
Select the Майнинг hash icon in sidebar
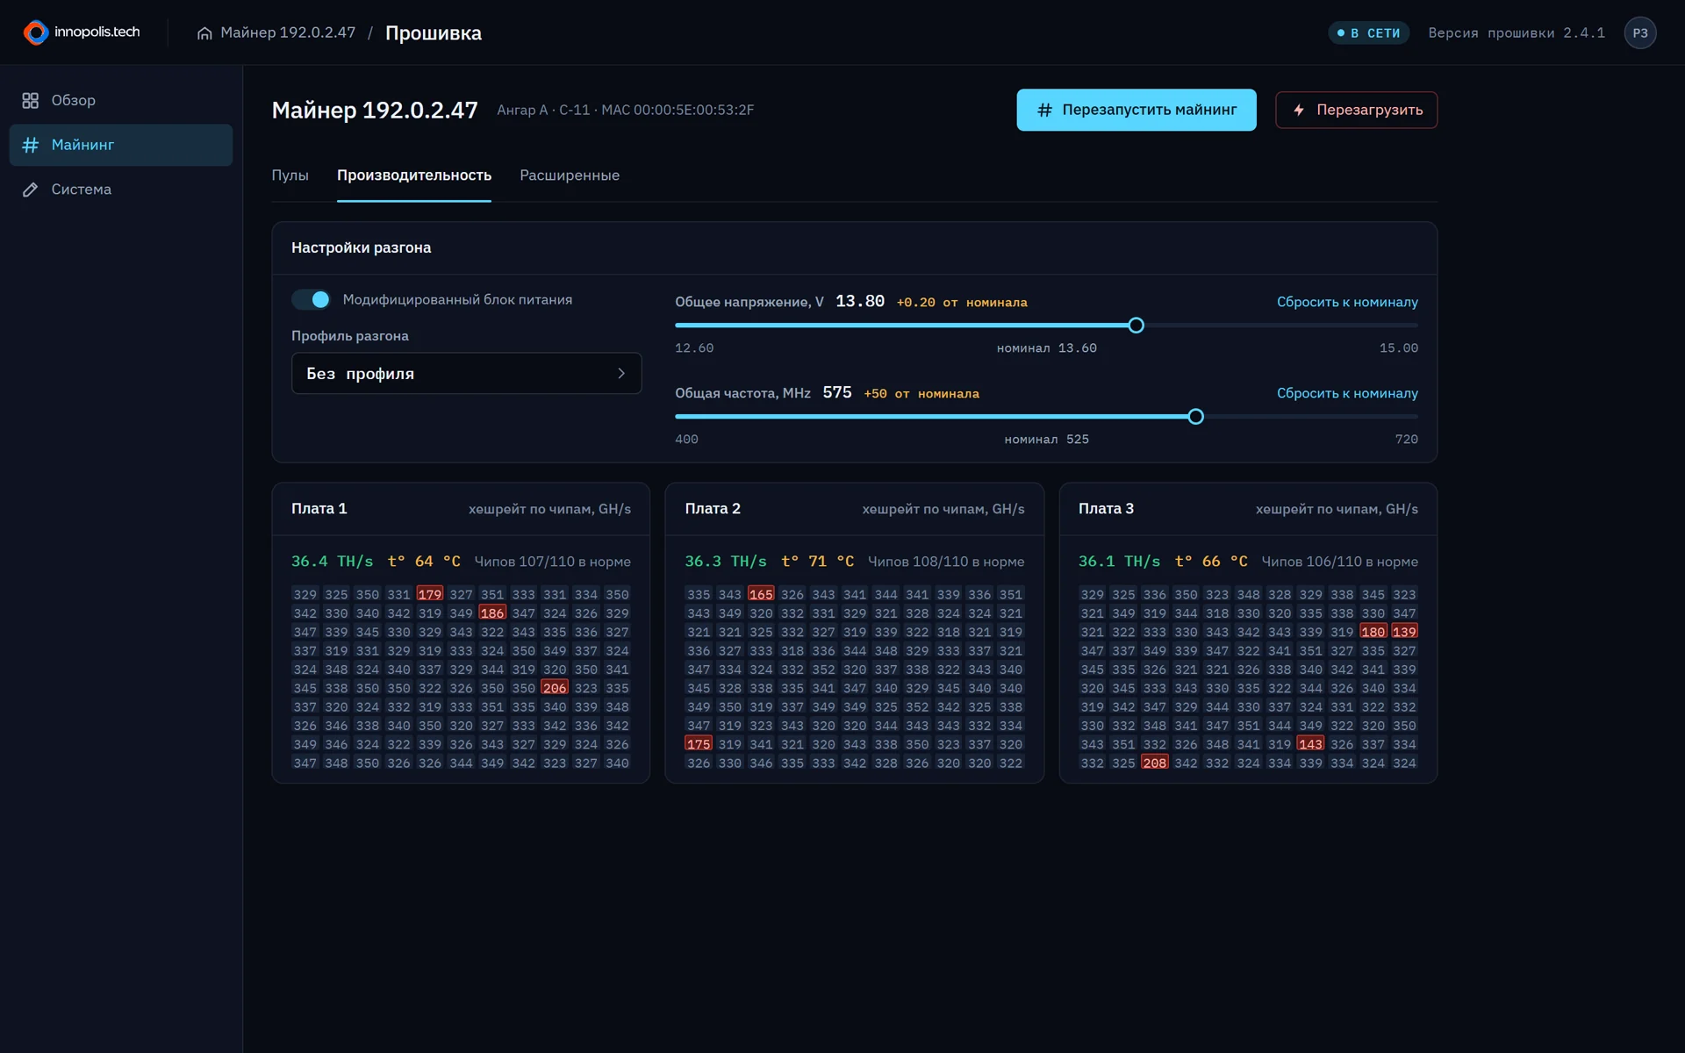pos(31,145)
